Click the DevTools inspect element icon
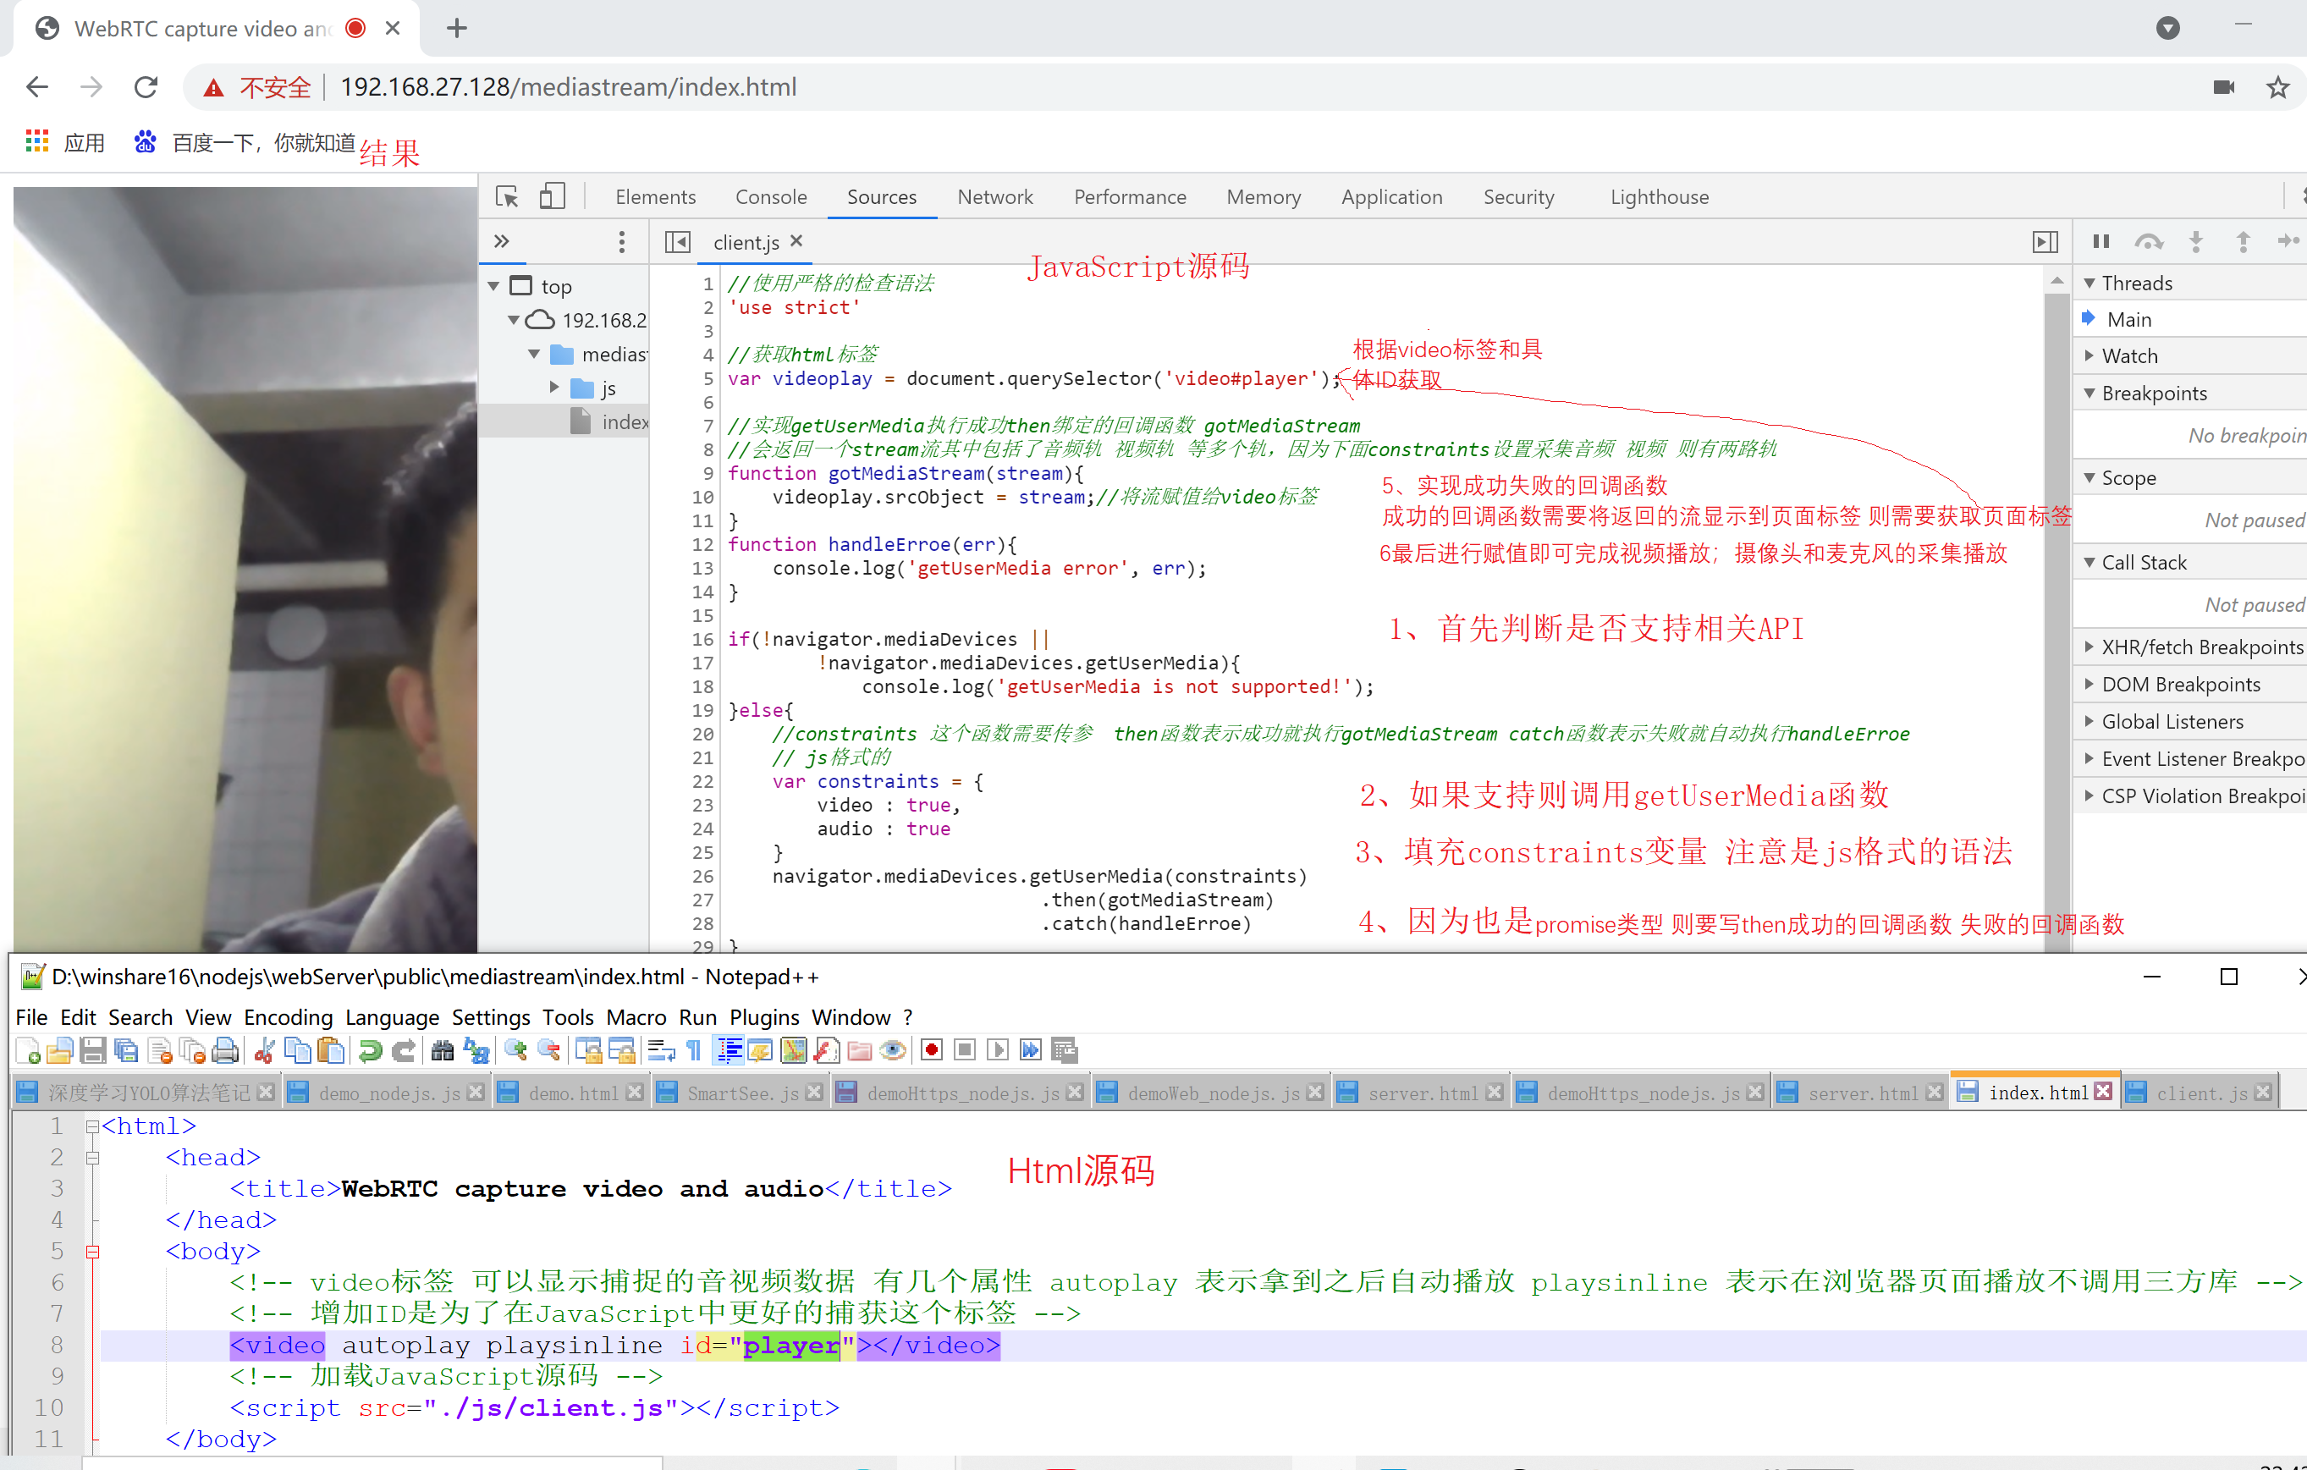This screenshot has width=2307, height=1470. (x=507, y=196)
